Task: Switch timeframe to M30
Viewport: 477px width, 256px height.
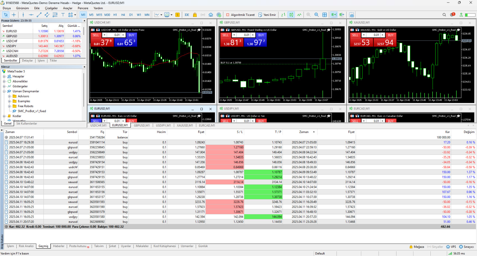Action: pyautogui.click(x=107, y=15)
